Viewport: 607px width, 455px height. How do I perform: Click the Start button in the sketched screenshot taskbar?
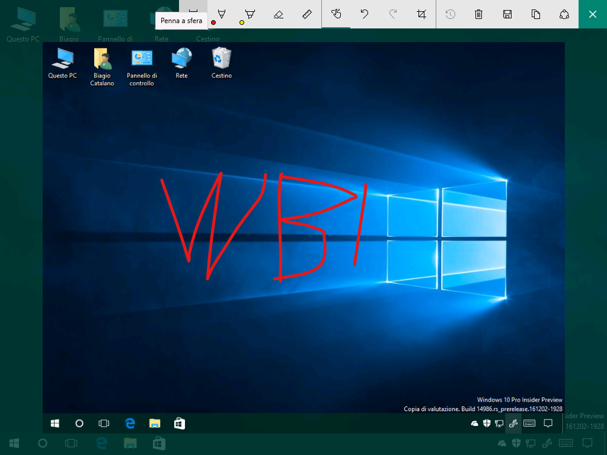(55, 423)
